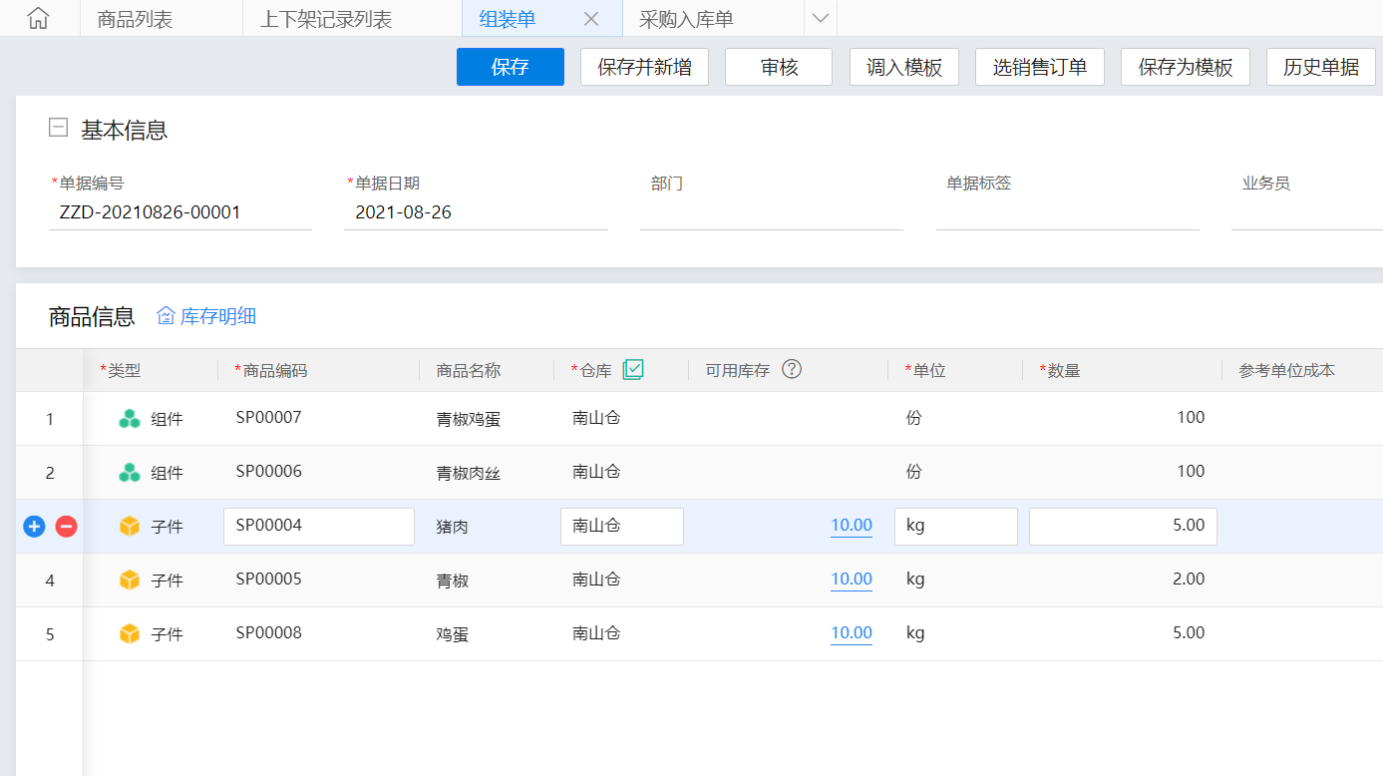
Task: Click the quantity 100 in the SP00007 row
Action: pos(1191,418)
